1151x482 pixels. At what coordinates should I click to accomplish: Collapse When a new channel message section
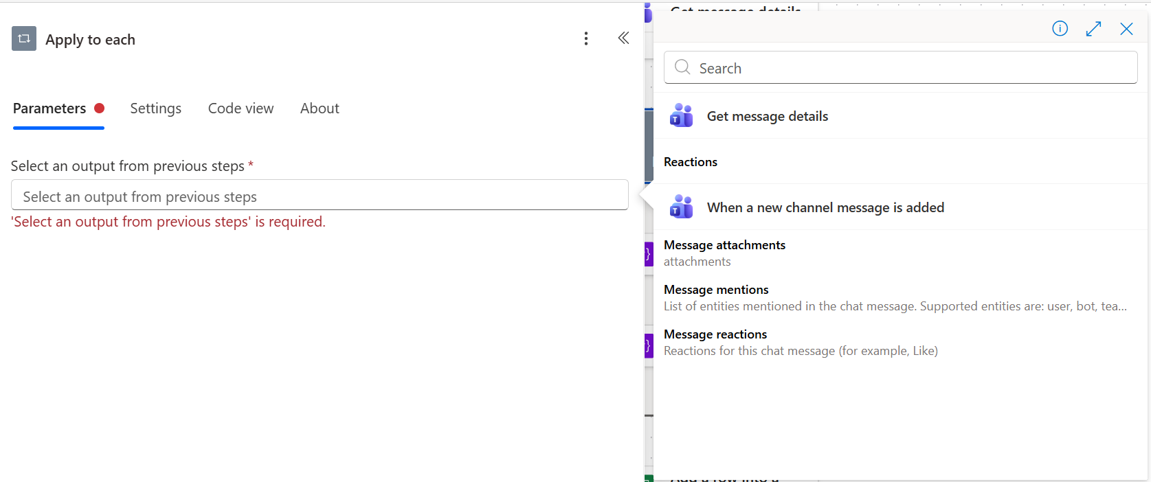point(900,207)
